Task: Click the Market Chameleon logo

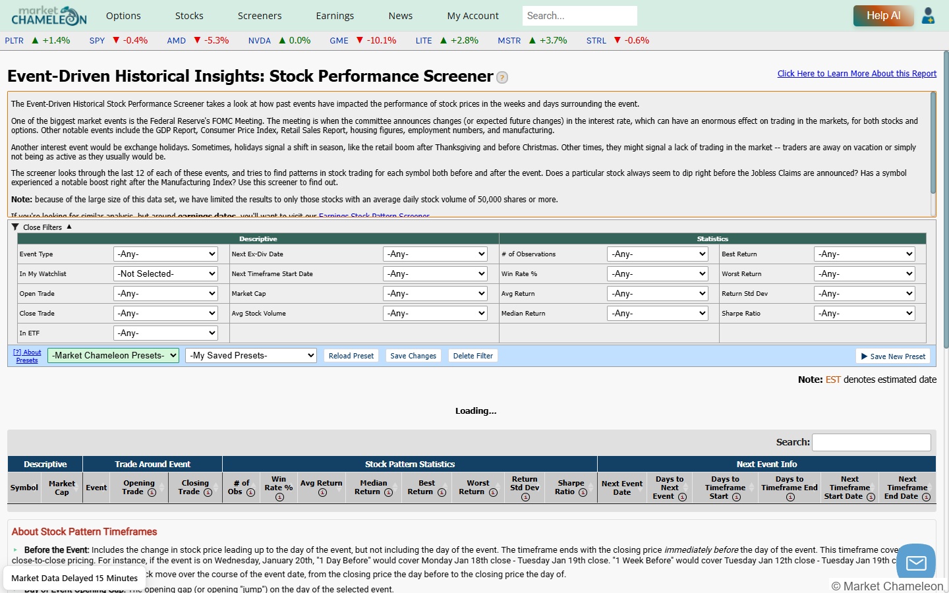Action: point(49,15)
